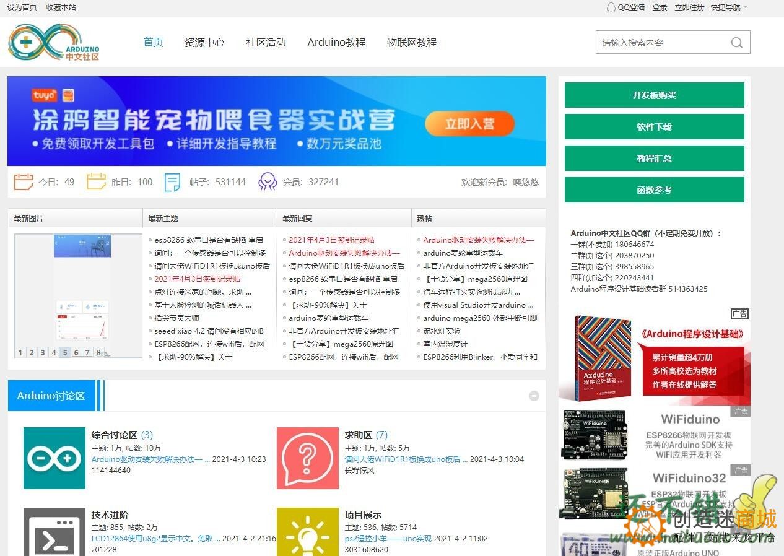This screenshot has width=784, height=556.
Task: Click the 收藏本站 link
Action: point(61,7)
